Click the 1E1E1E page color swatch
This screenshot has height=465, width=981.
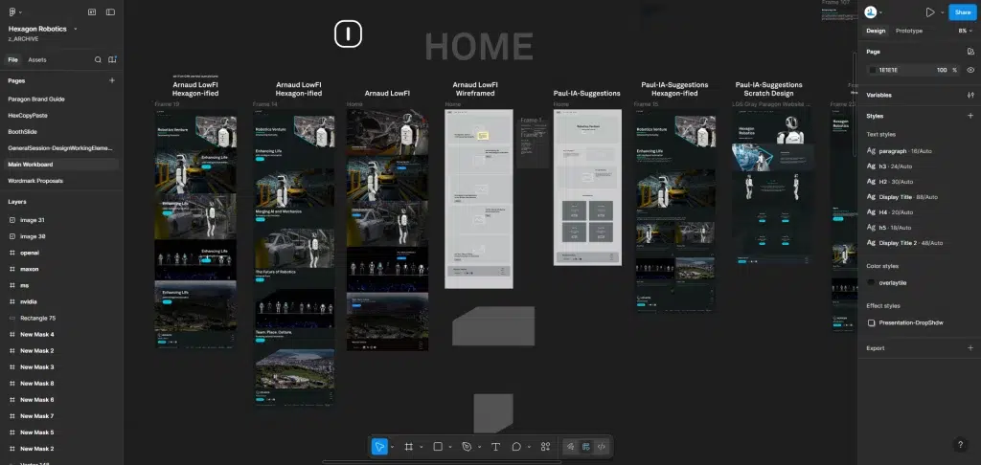point(873,70)
